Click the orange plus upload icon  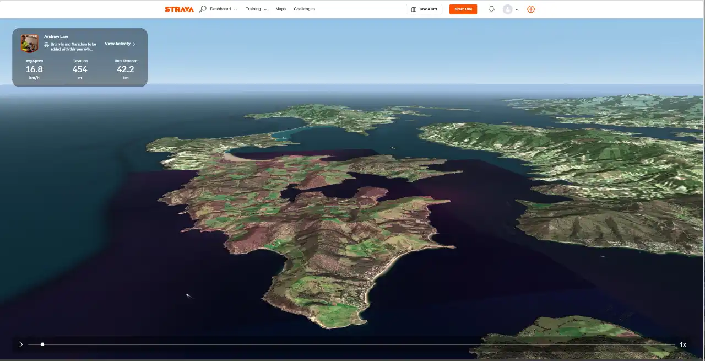[x=531, y=9]
